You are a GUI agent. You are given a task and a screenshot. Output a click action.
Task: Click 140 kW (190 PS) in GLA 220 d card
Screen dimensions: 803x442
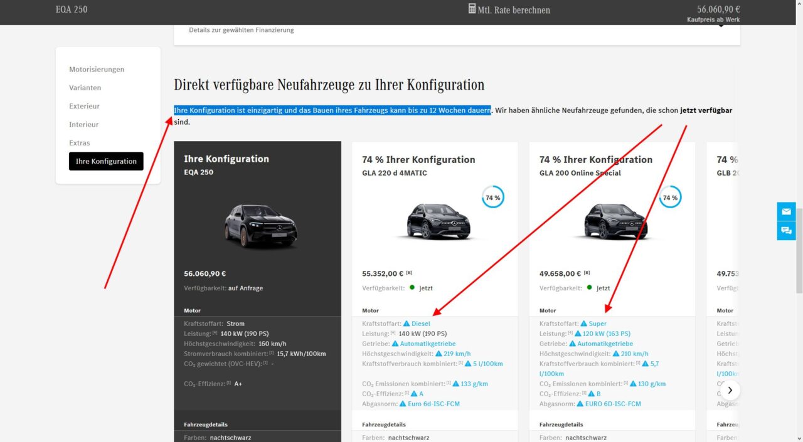click(423, 334)
